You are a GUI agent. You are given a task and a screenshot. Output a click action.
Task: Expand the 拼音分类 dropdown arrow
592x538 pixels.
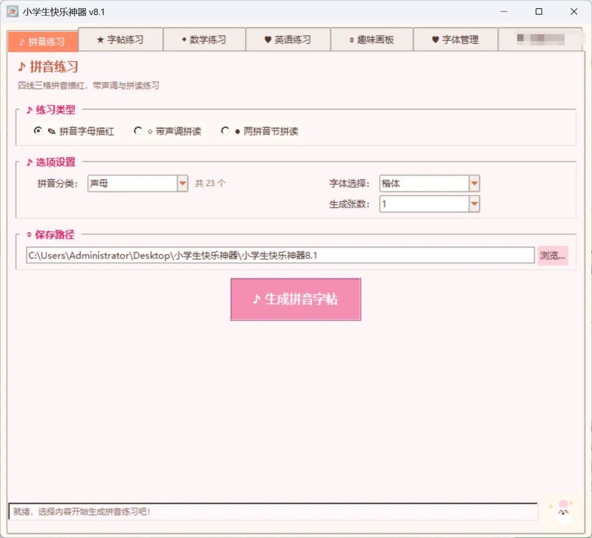point(183,183)
